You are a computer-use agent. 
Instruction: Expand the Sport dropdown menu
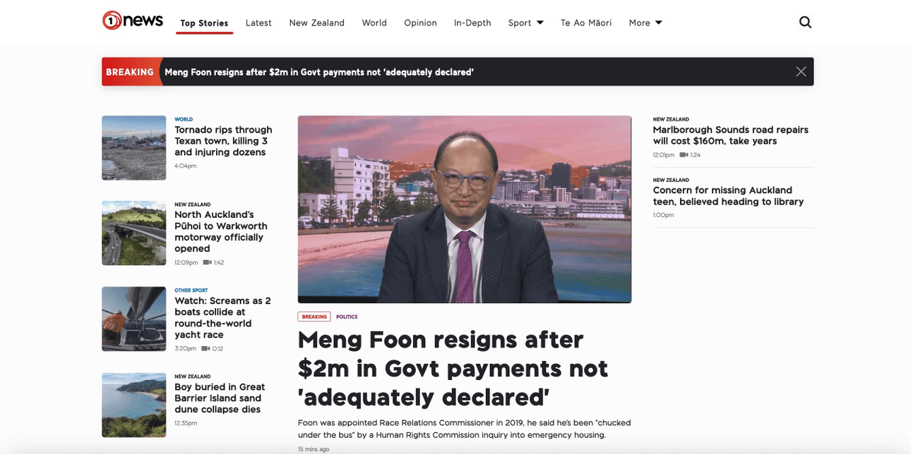click(526, 23)
